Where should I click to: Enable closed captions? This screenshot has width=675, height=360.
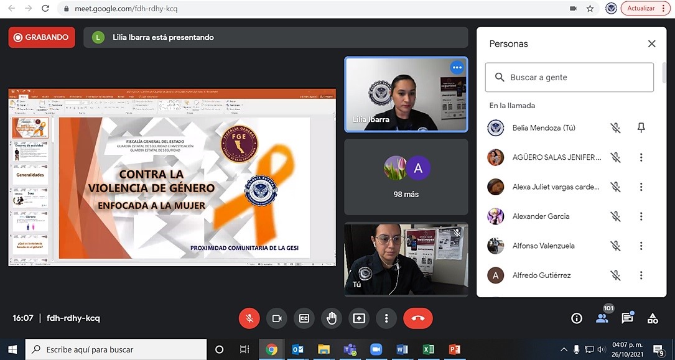[304, 318]
